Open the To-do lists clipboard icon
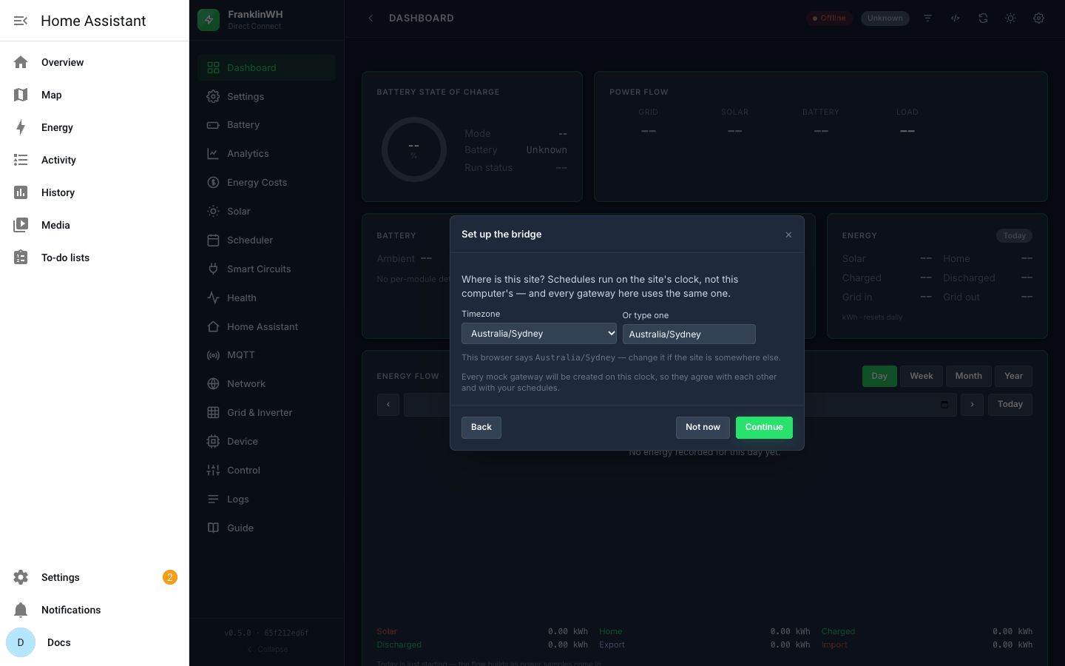 [21, 258]
